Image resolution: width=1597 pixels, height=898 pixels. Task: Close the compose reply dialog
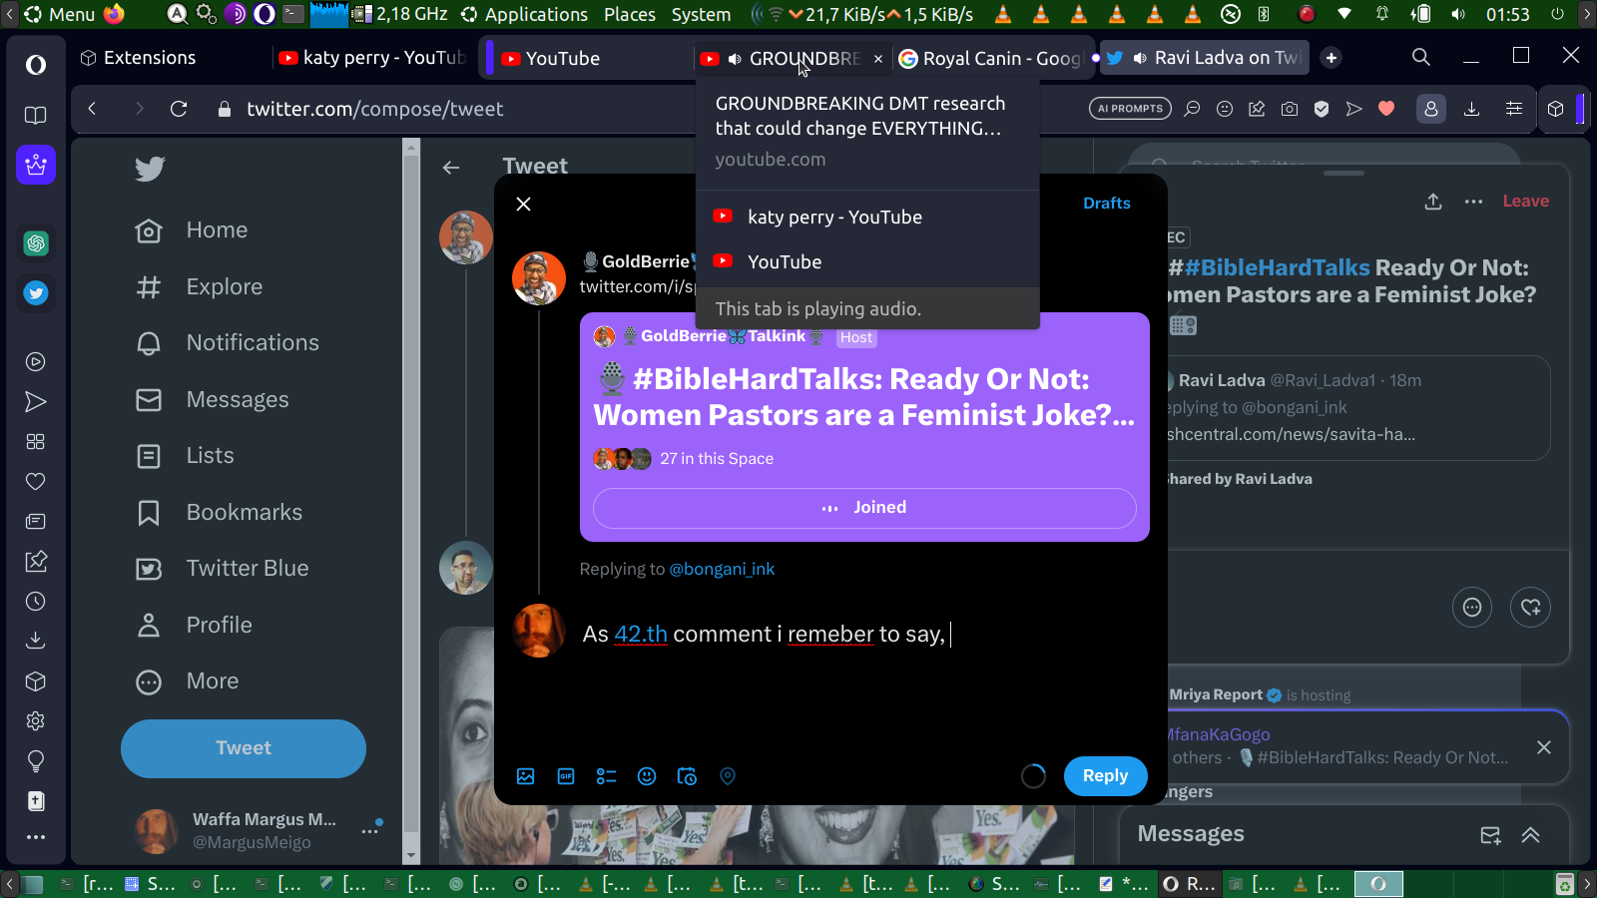[x=523, y=204]
